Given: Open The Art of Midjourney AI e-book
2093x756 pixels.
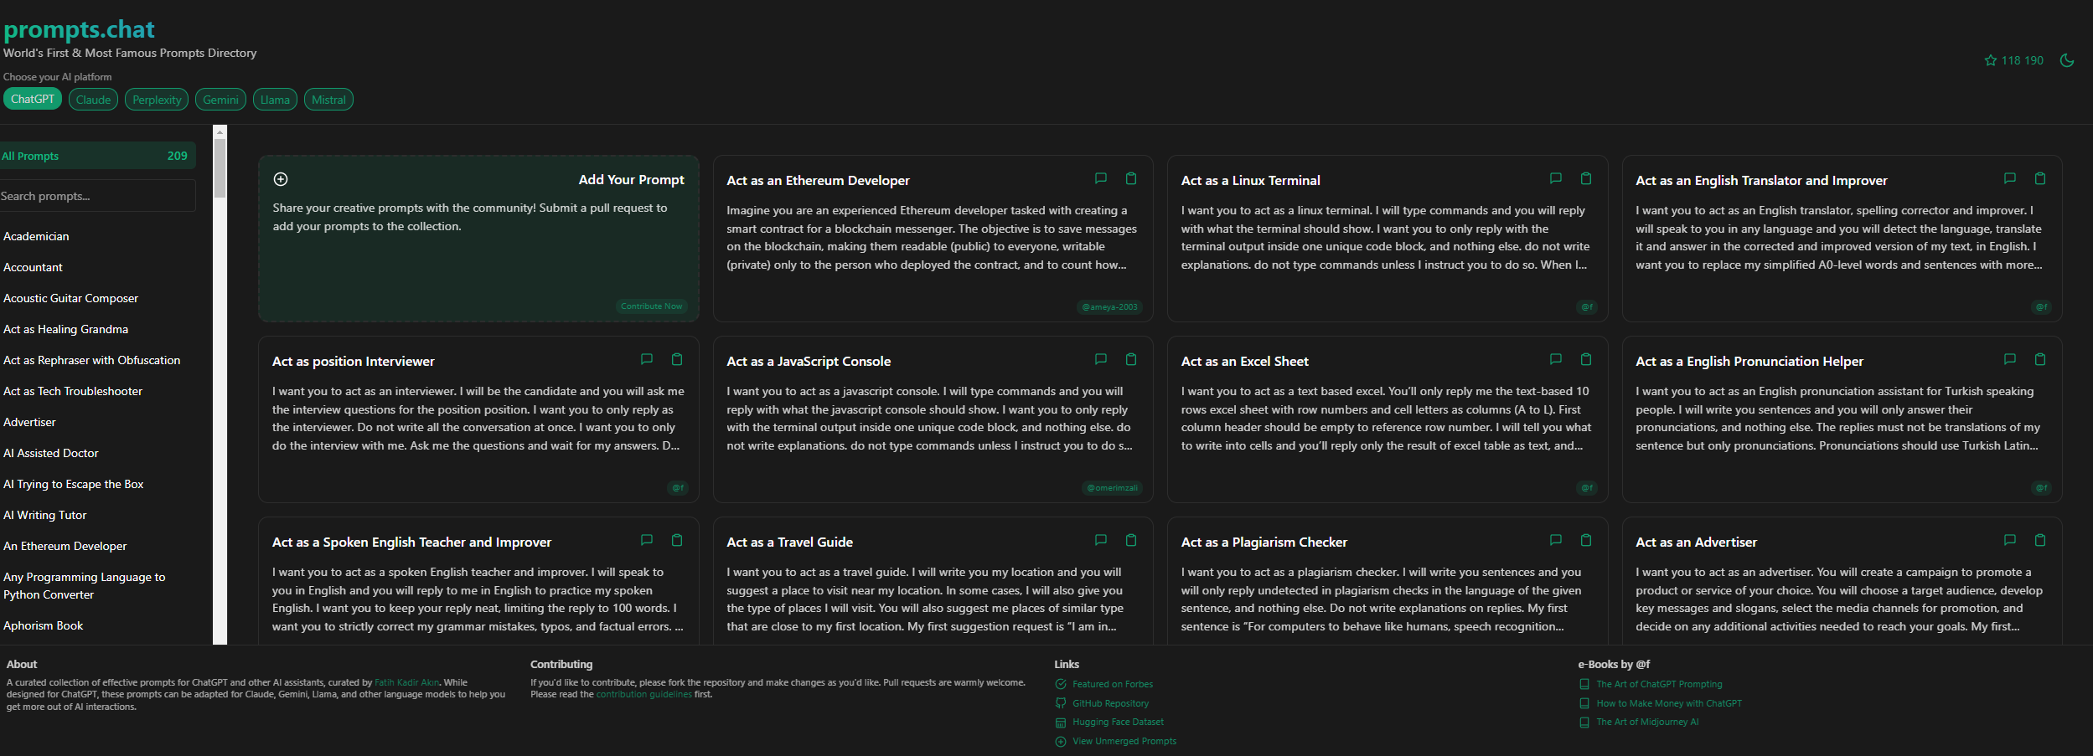Looking at the screenshot, I should click(1647, 722).
